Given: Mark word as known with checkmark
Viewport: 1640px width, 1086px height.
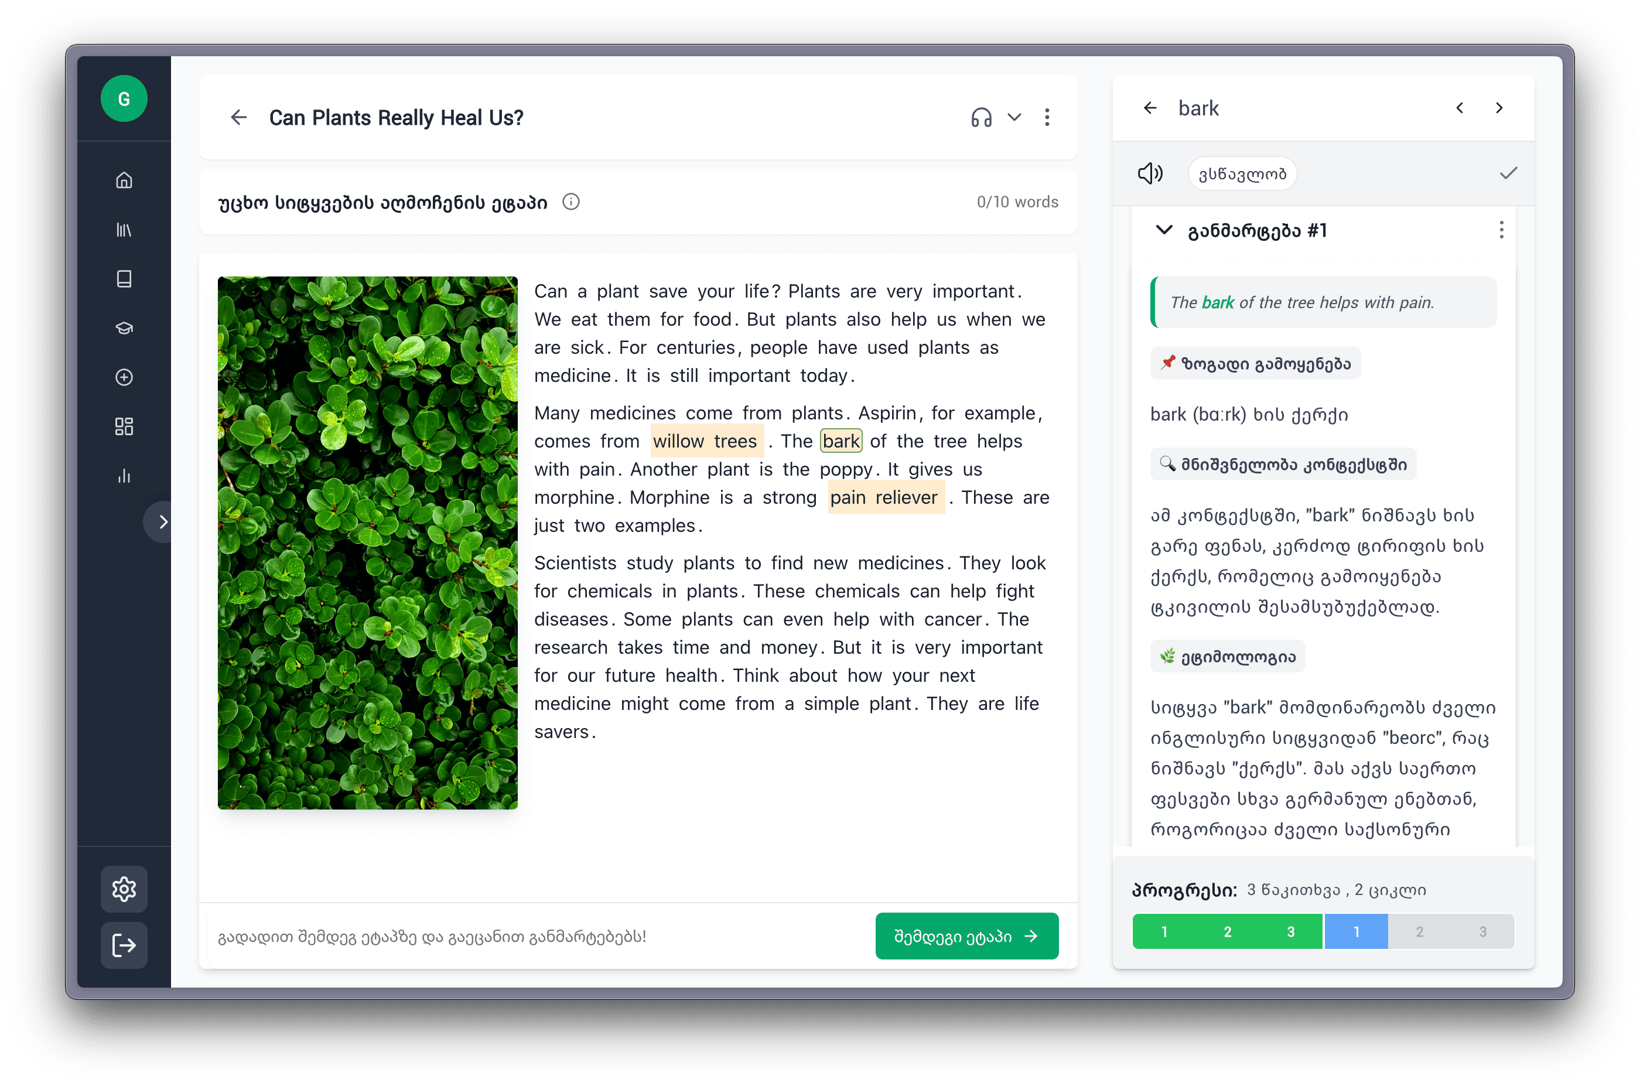Looking at the screenshot, I should pyautogui.click(x=1508, y=173).
